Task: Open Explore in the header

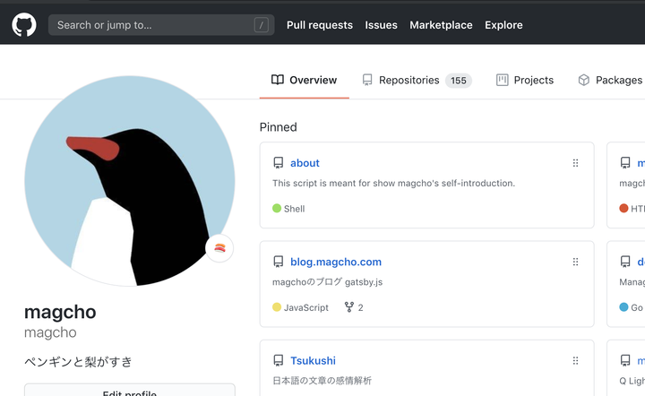Action: 503,25
